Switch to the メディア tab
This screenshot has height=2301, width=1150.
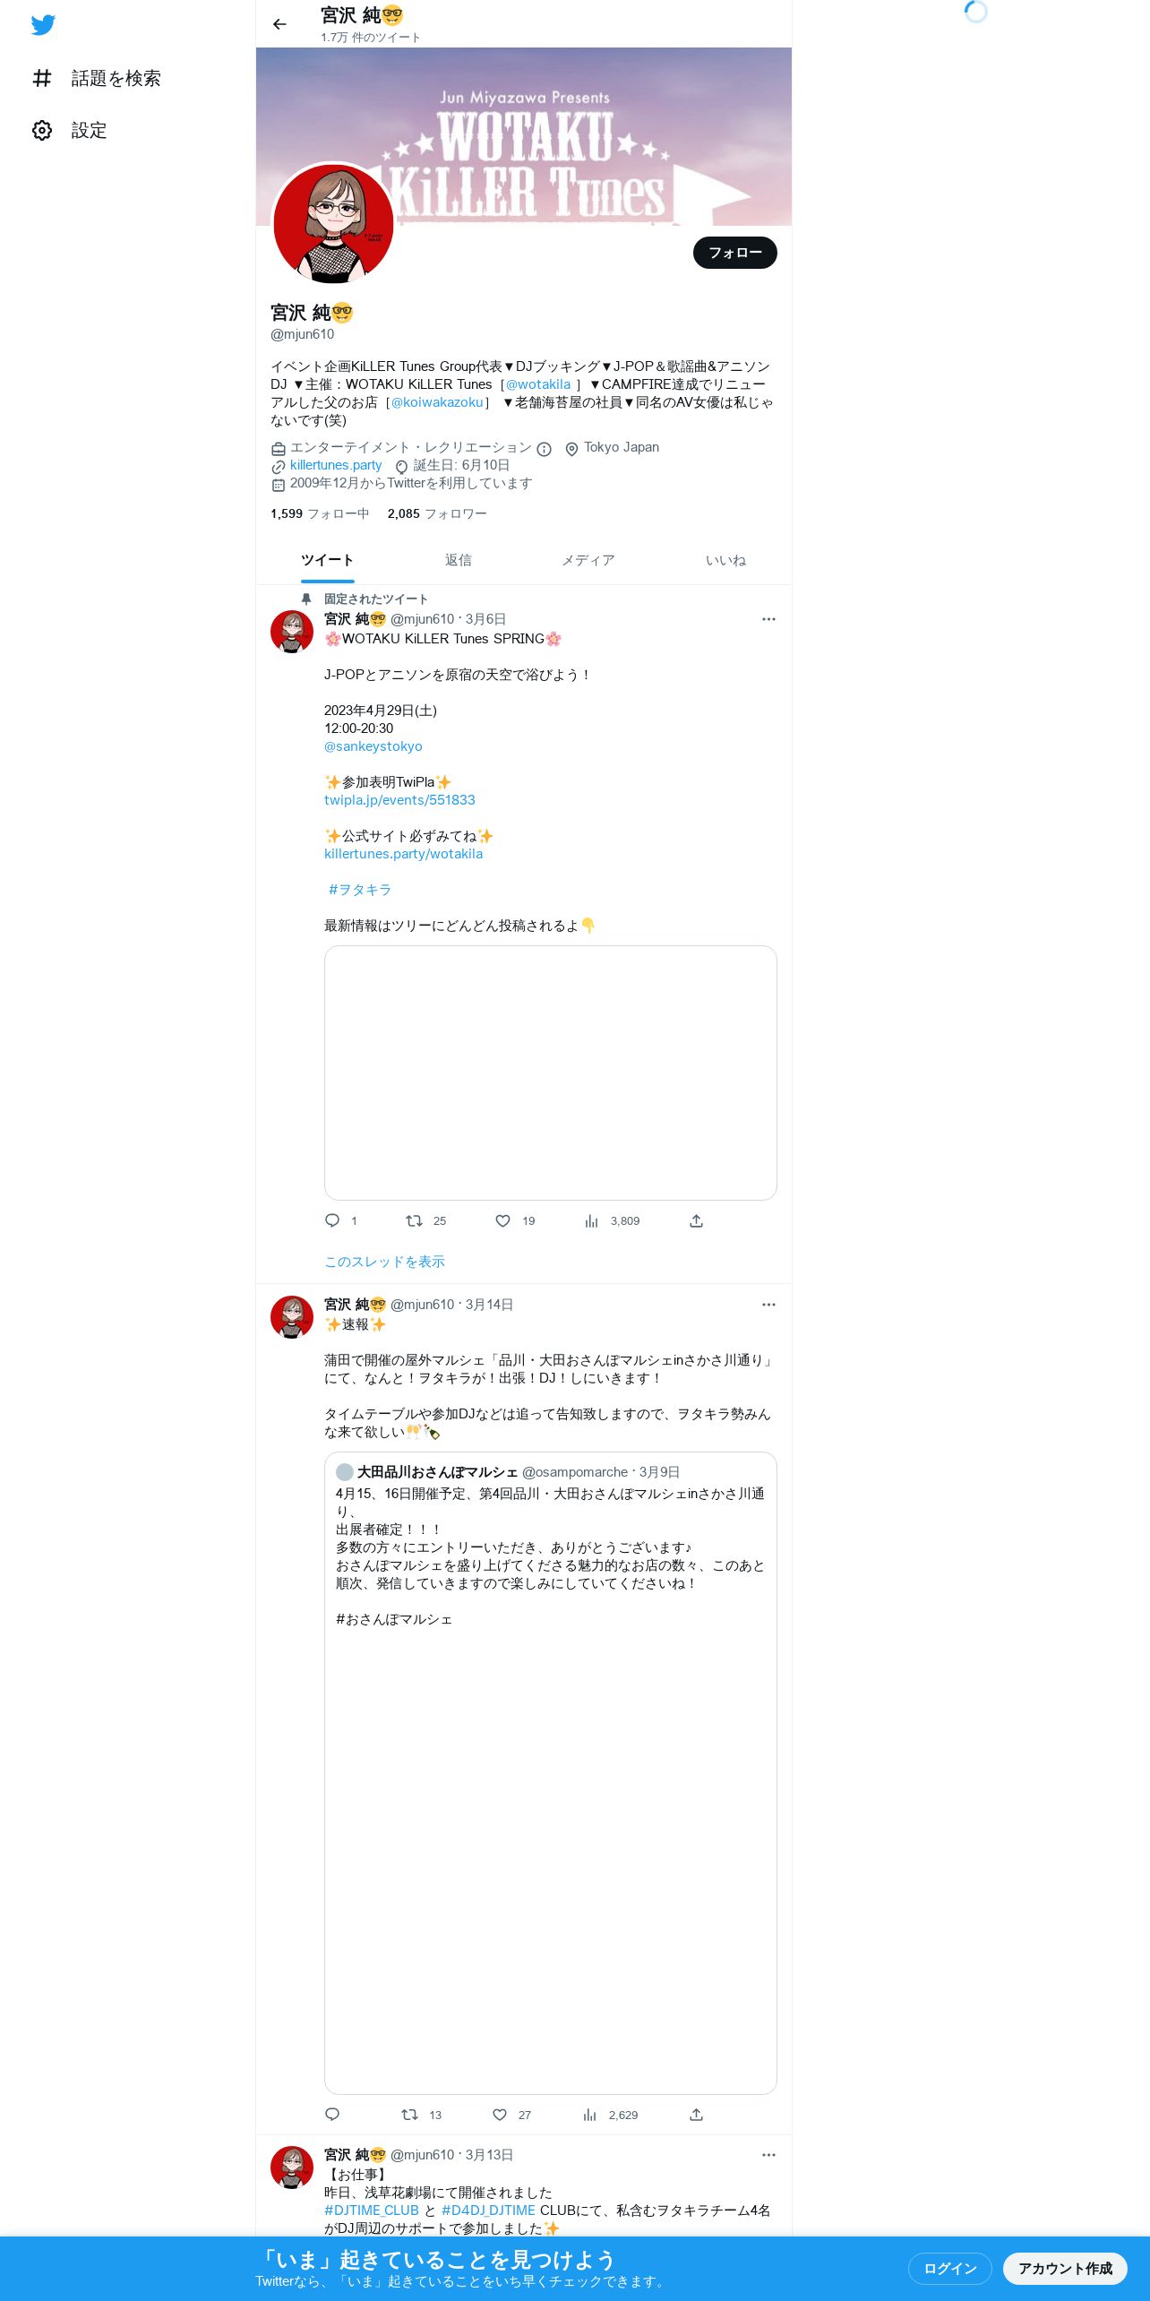(x=588, y=560)
